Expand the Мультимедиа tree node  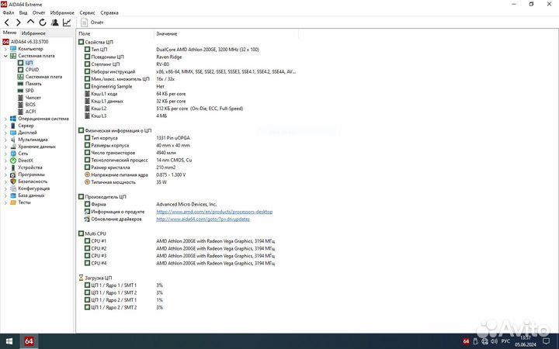(x=5, y=140)
